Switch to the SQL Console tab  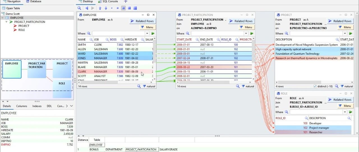(x=108, y=1)
